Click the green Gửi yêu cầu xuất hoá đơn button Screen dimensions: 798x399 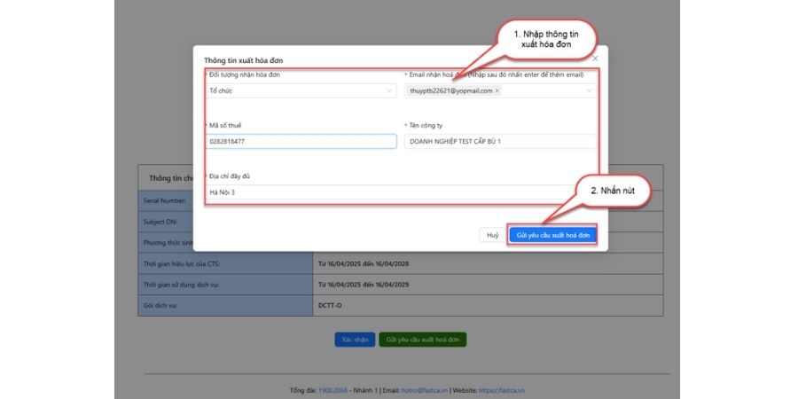tap(422, 340)
